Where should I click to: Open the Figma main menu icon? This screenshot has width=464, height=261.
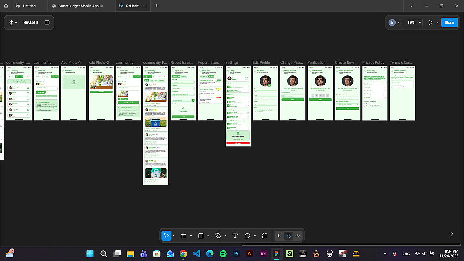point(11,22)
